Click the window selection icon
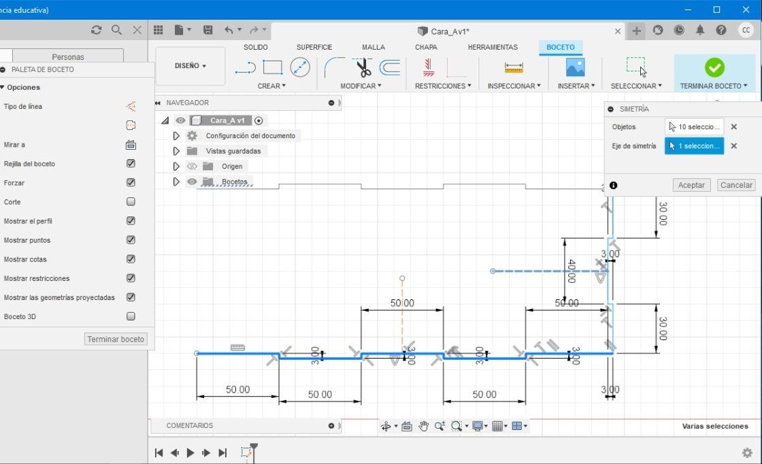 click(x=636, y=67)
